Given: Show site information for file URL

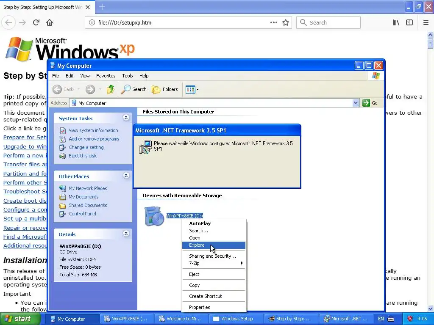Looking at the screenshot, I should tap(92, 23).
